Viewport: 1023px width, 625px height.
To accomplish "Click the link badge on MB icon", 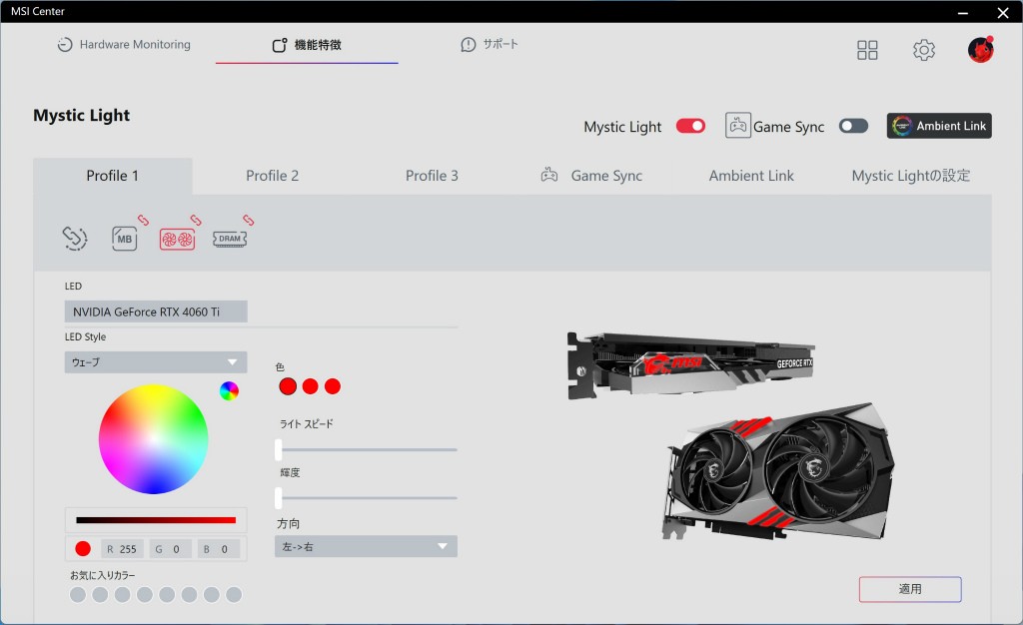I will [143, 221].
